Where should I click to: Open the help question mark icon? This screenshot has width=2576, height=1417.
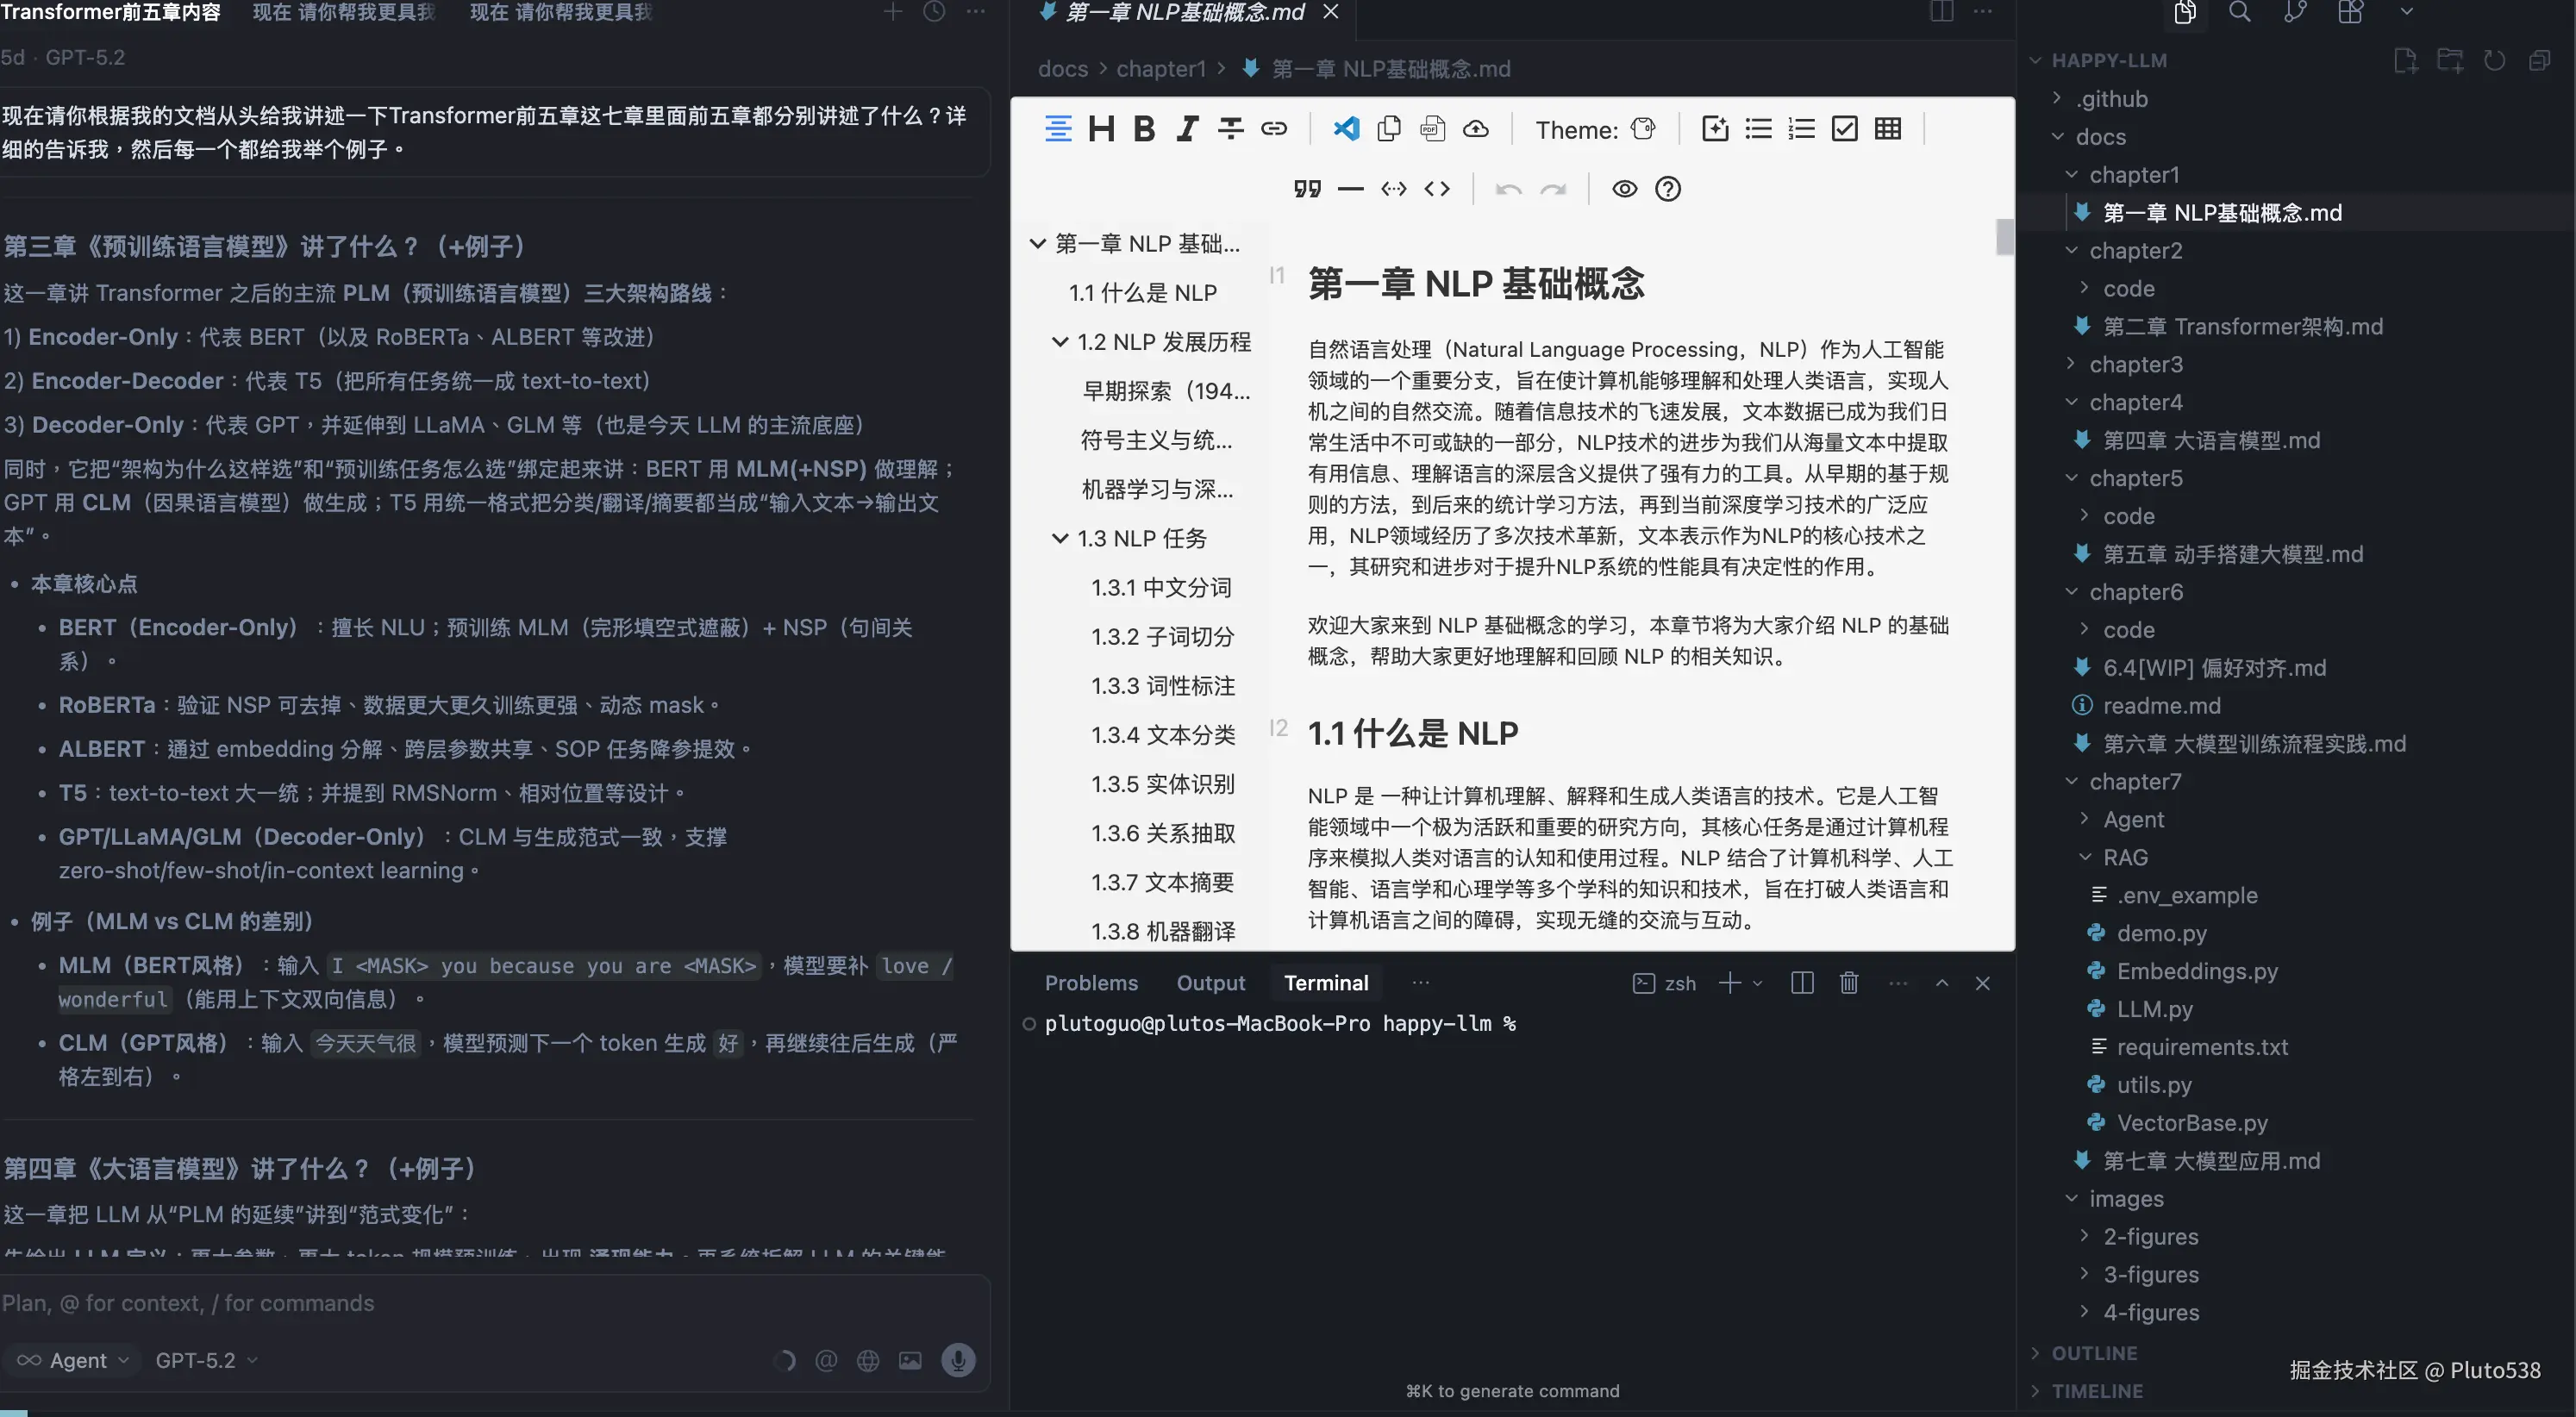click(1667, 189)
